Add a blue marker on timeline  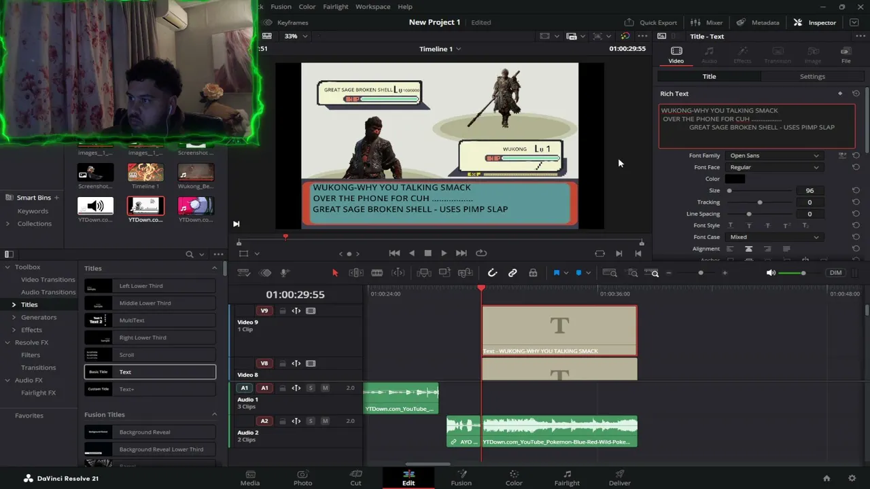pos(578,273)
